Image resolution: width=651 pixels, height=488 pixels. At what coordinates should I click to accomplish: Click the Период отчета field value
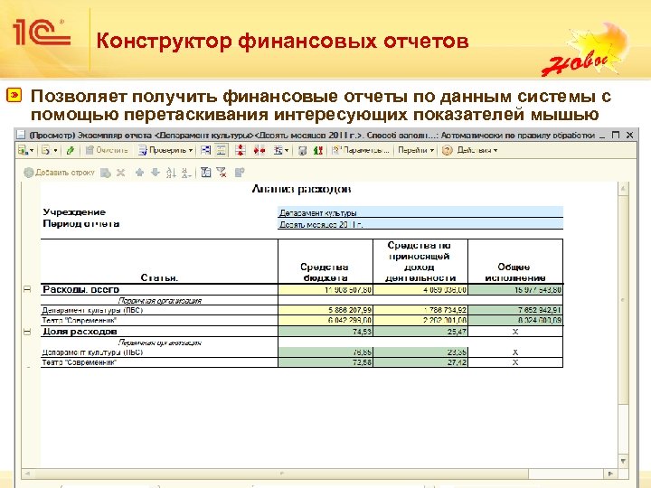click(420, 224)
